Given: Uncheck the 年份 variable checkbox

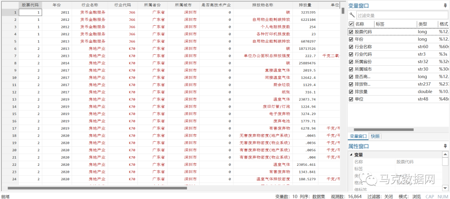Looking at the screenshot, I should pyautogui.click(x=351, y=39).
